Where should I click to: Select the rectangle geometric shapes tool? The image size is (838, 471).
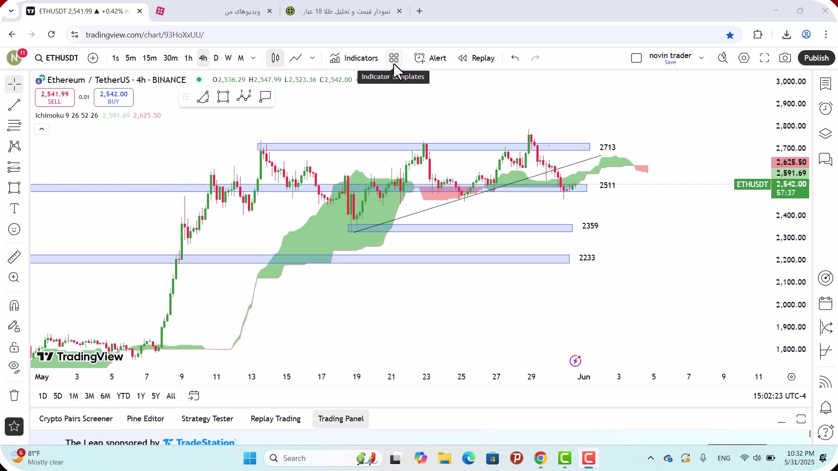[x=14, y=188]
